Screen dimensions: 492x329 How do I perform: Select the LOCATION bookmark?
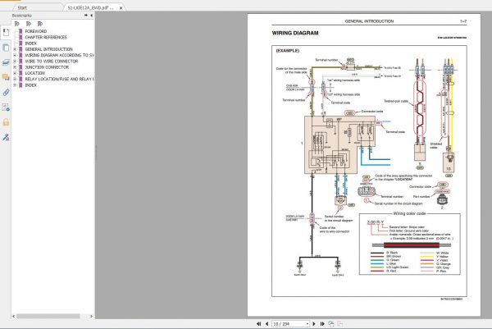34,73
